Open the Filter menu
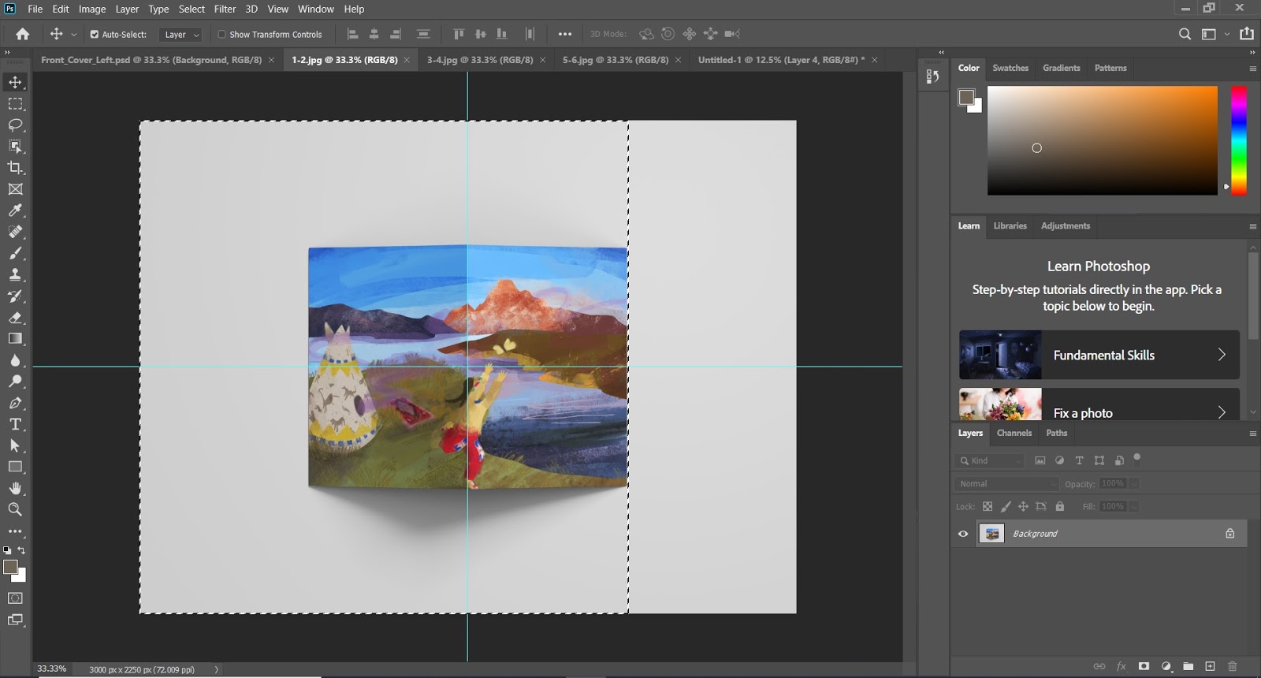This screenshot has height=678, width=1261. 225,9
